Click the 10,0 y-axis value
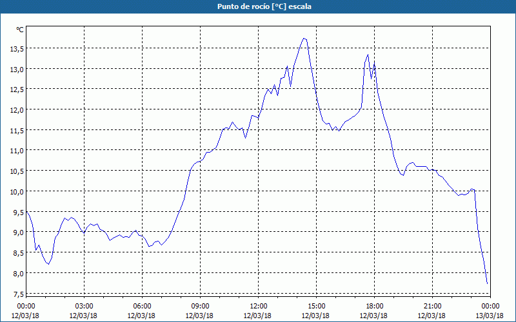Image resolution: width=516 pixels, height=322 pixels. click(17, 191)
